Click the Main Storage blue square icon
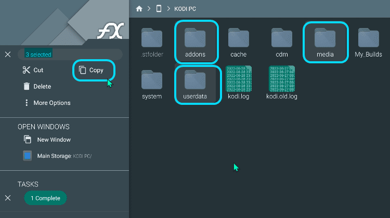The width and height of the screenshot is (390, 218). point(28,156)
